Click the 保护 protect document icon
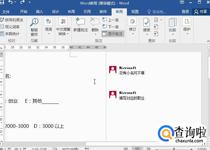 pos(187,21)
